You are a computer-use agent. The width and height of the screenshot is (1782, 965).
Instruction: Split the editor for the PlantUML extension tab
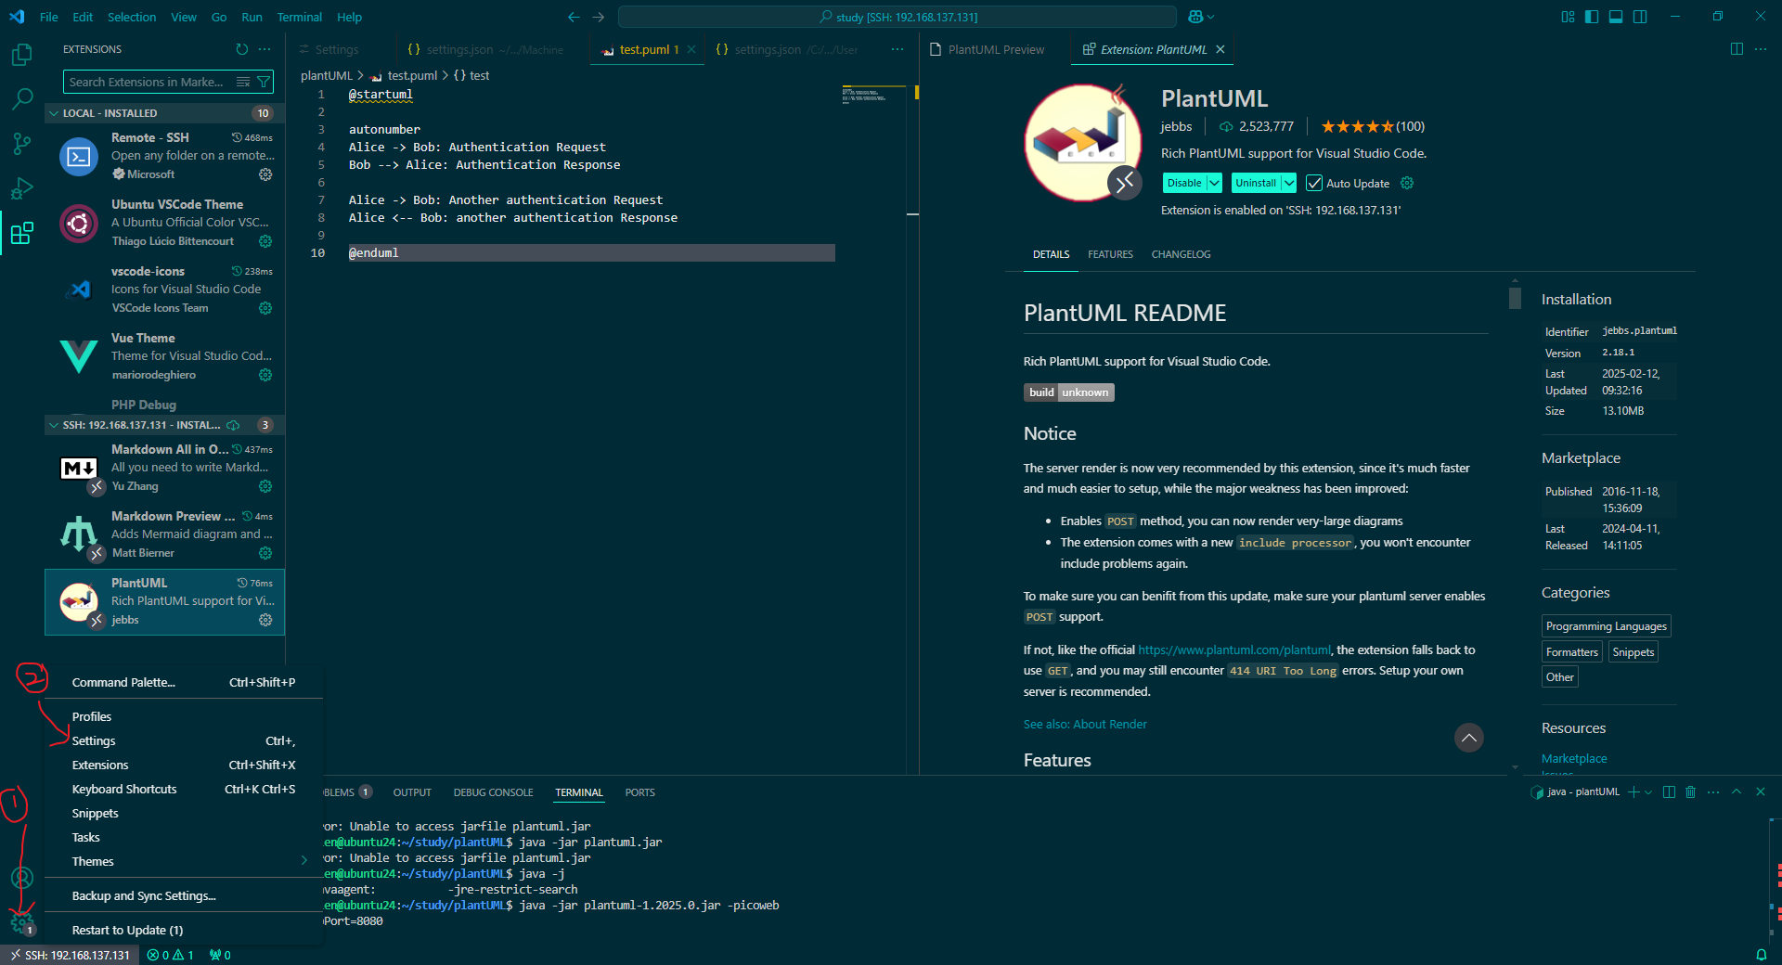click(x=1736, y=49)
